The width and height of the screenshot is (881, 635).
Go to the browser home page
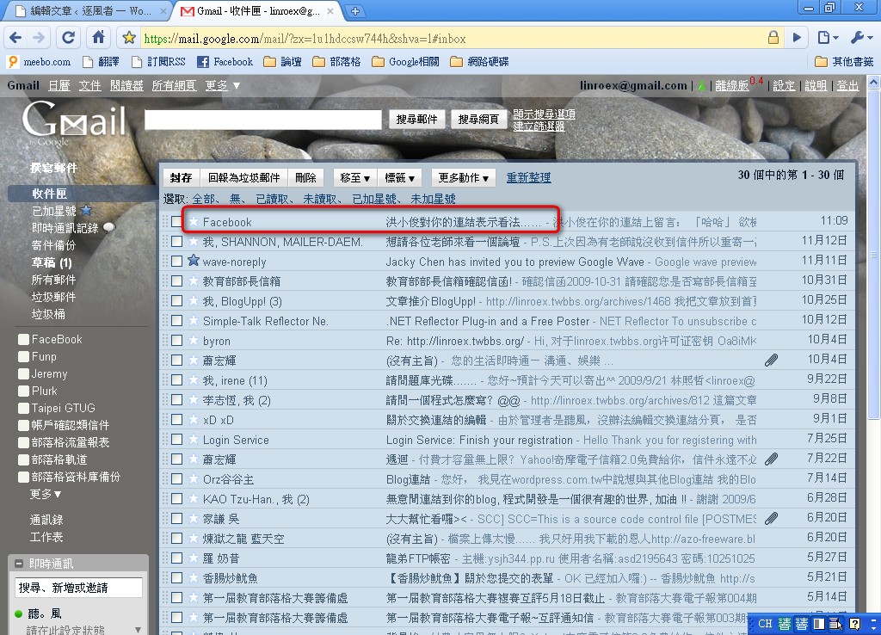point(98,38)
